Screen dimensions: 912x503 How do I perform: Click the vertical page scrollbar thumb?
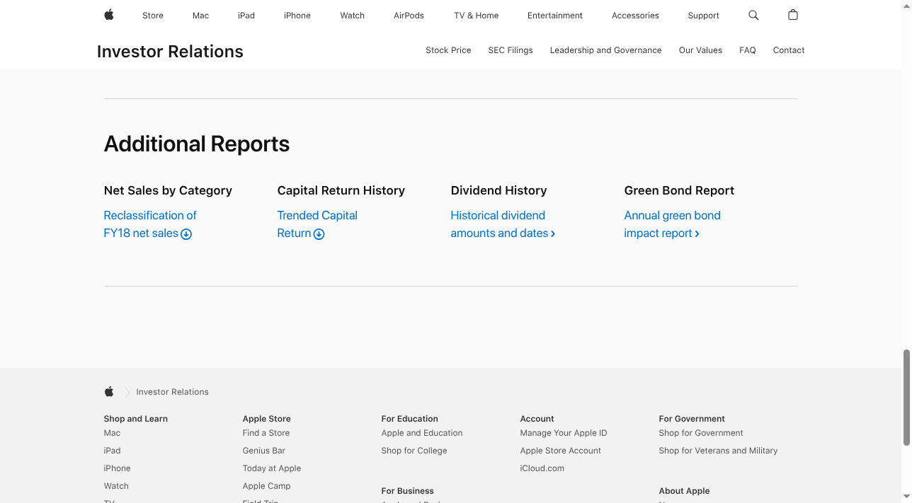click(x=906, y=397)
